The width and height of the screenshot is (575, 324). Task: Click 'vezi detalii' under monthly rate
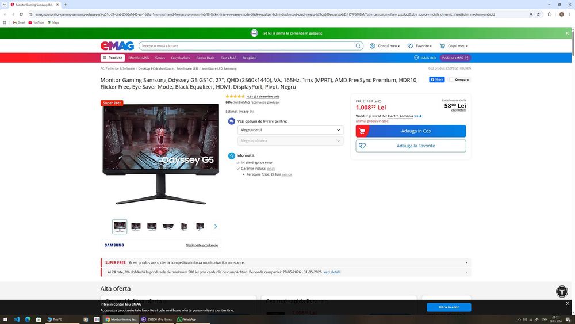pyautogui.click(x=458, y=110)
